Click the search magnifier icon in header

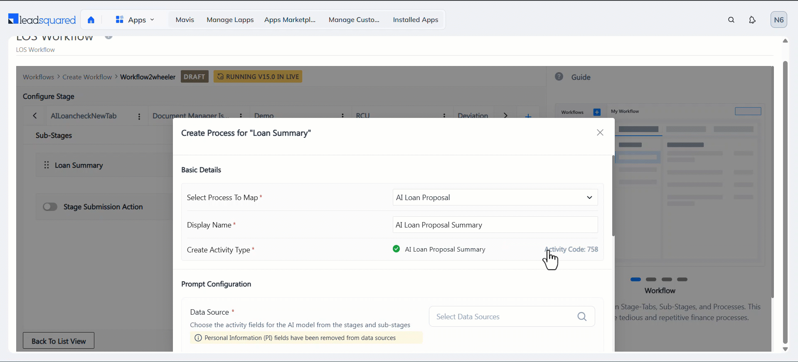(731, 20)
